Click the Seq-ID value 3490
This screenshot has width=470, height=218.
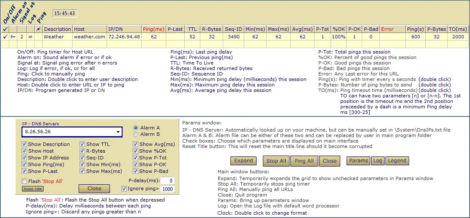(x=233, y=37)
